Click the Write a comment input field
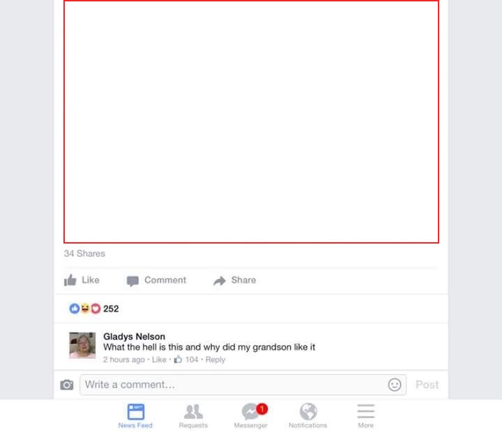502x432 pixels. point(243,385)
